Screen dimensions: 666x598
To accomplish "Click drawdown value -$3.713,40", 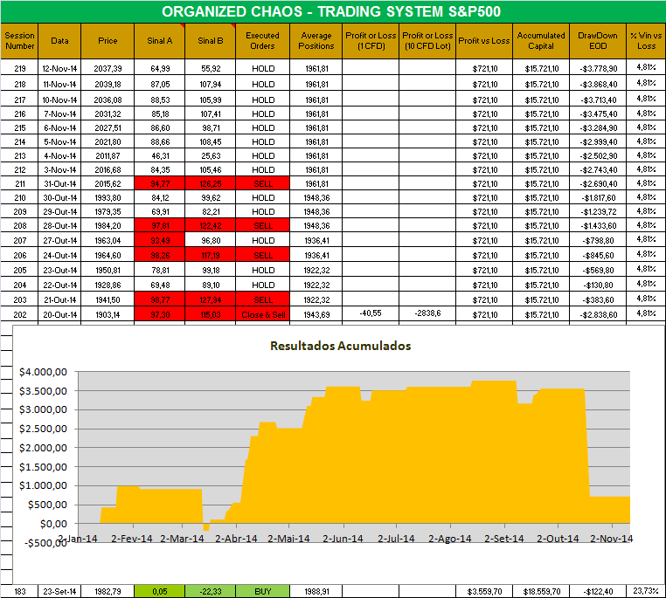I will click(598, 100).
